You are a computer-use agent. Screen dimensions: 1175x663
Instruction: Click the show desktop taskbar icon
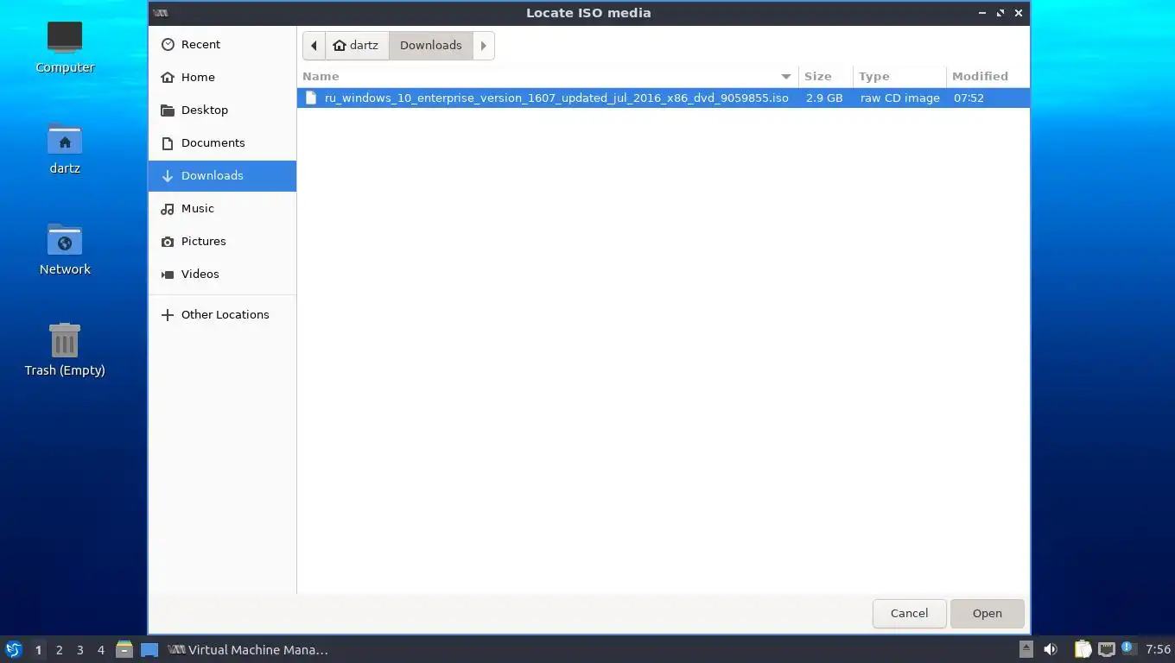click(x=149, y=649)
